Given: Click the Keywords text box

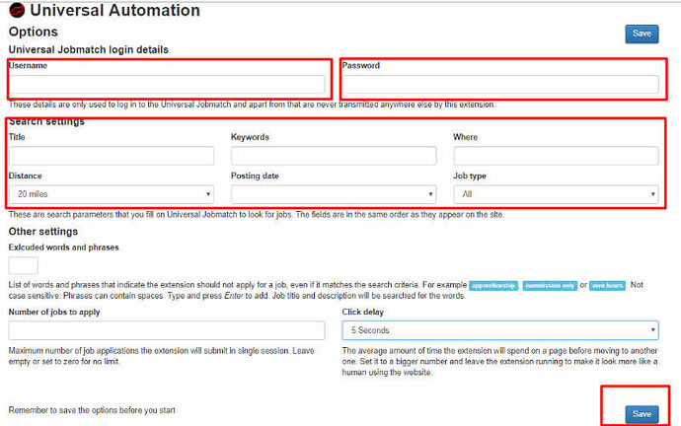Looking at the screenshot, I should (333, 156).
